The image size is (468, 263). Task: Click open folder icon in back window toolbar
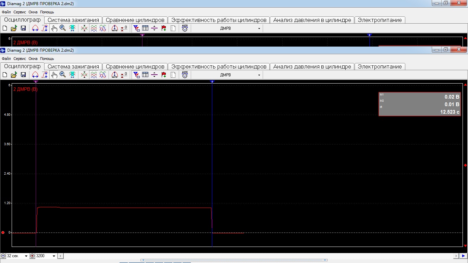(14, 28)
